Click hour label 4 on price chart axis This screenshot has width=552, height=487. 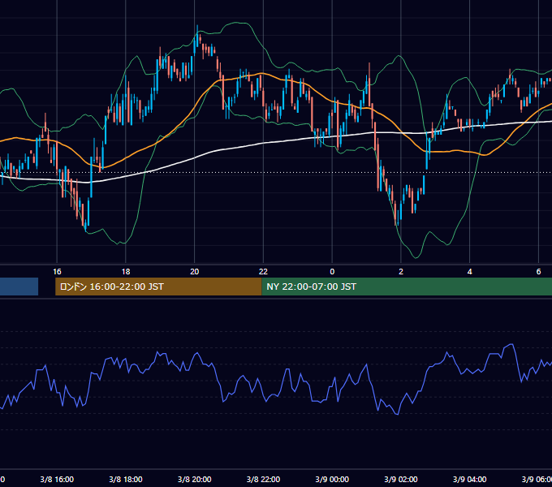click(470, 271)
